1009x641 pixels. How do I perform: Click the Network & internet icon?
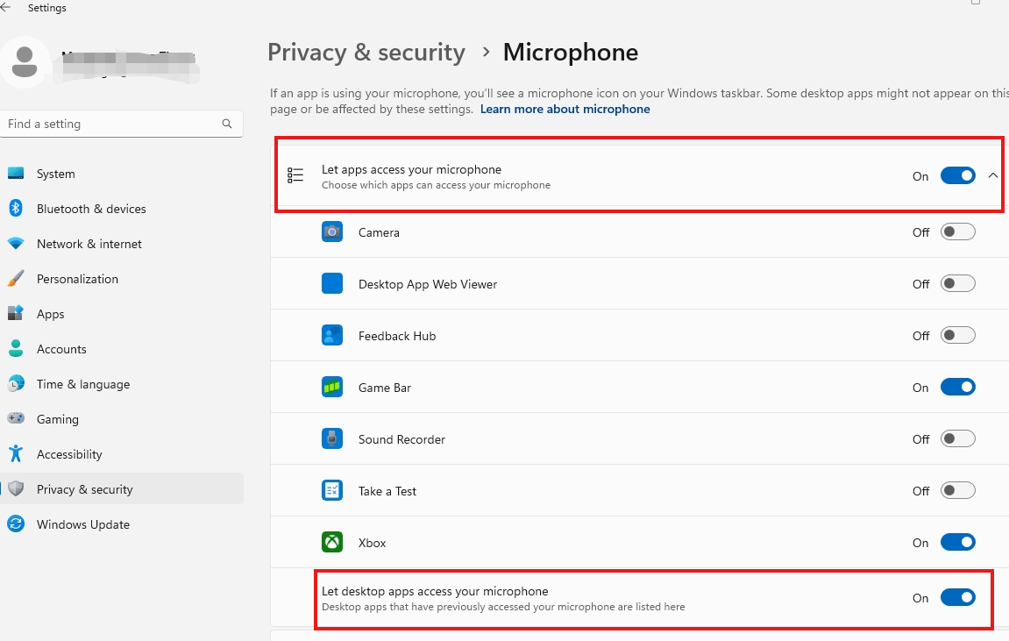(x=19, y=244)
